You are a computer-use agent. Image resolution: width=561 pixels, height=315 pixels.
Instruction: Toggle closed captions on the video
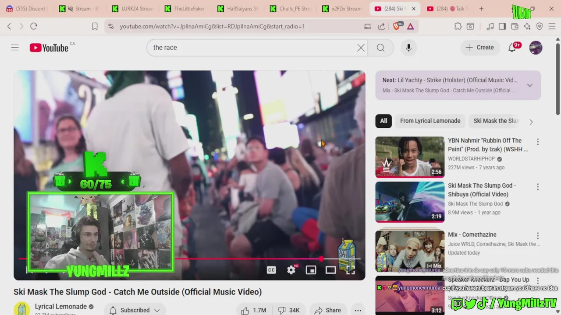pyautogui.click(x=271, y=270)
